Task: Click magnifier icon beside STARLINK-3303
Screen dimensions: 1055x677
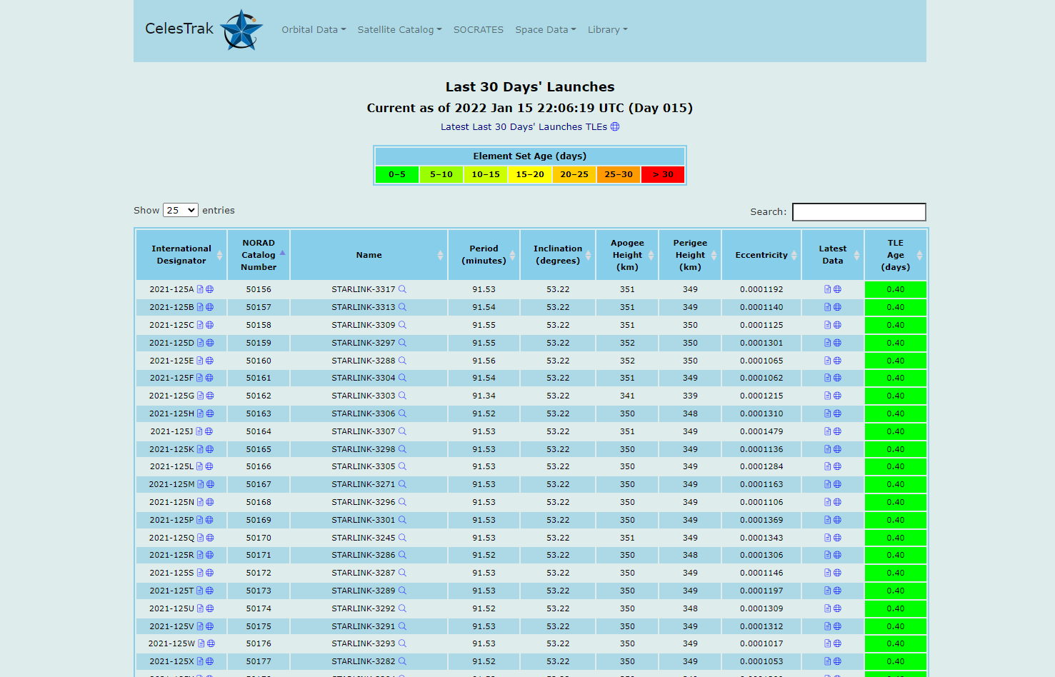Action: pyautogui.click(x=402, y=396)
